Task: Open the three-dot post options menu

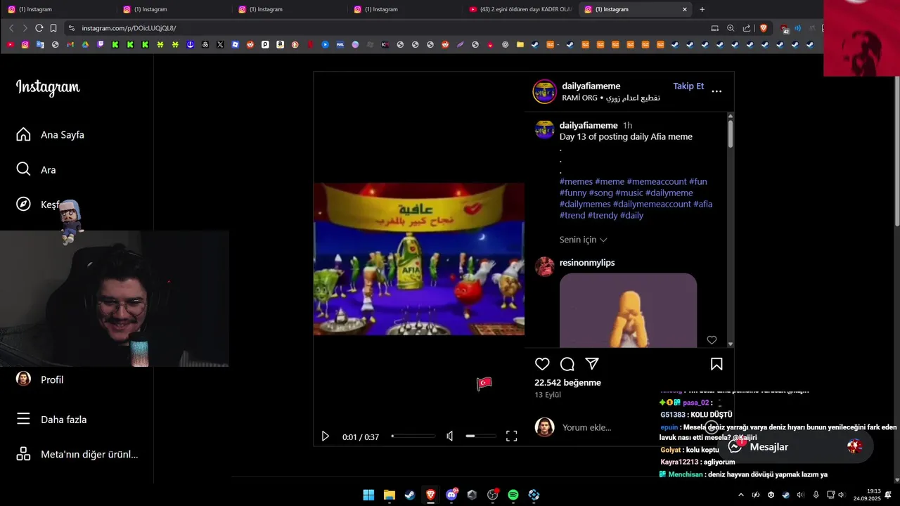Action: point(716,91)
